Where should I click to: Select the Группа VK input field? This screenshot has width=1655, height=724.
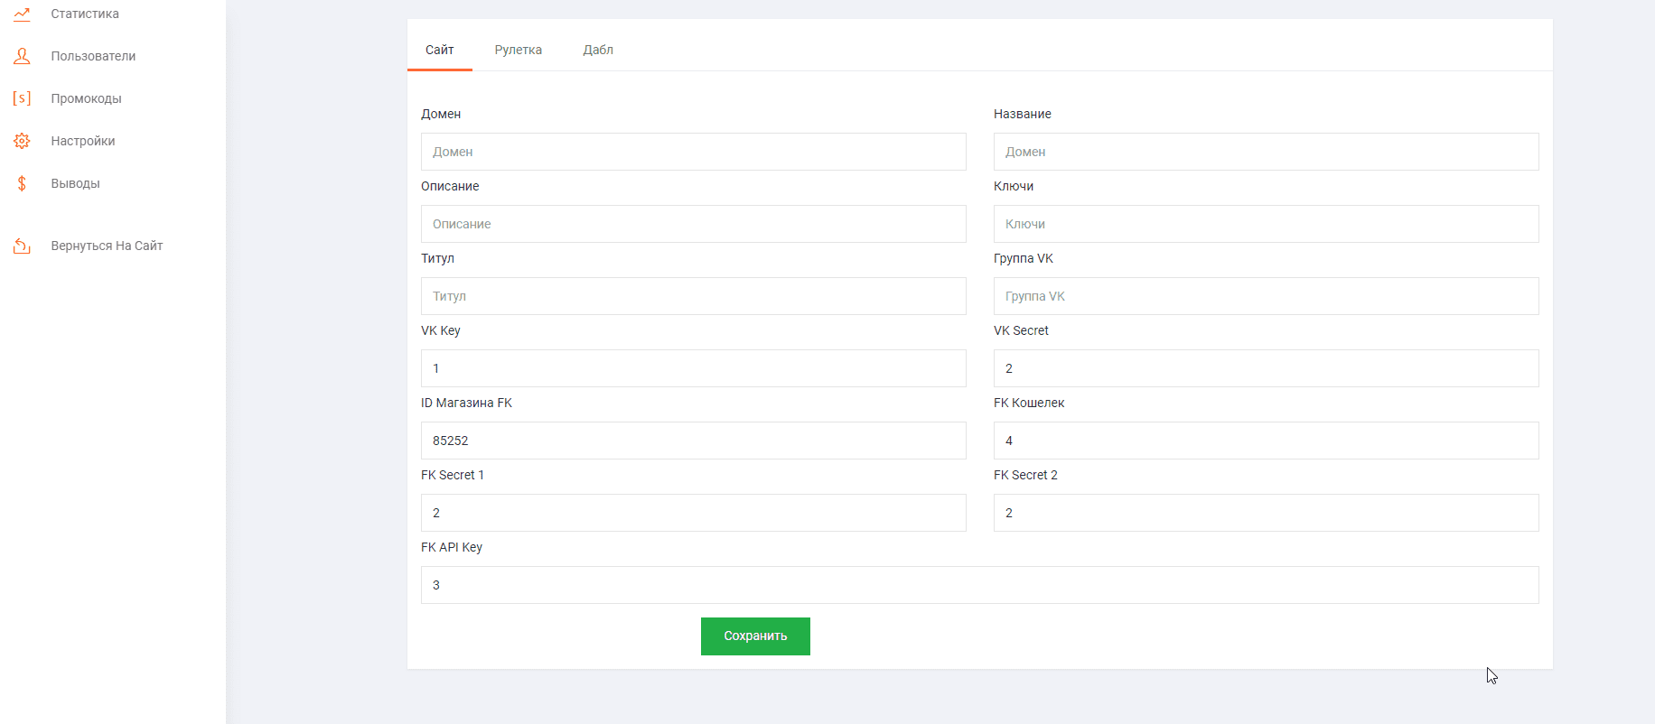1266,296
